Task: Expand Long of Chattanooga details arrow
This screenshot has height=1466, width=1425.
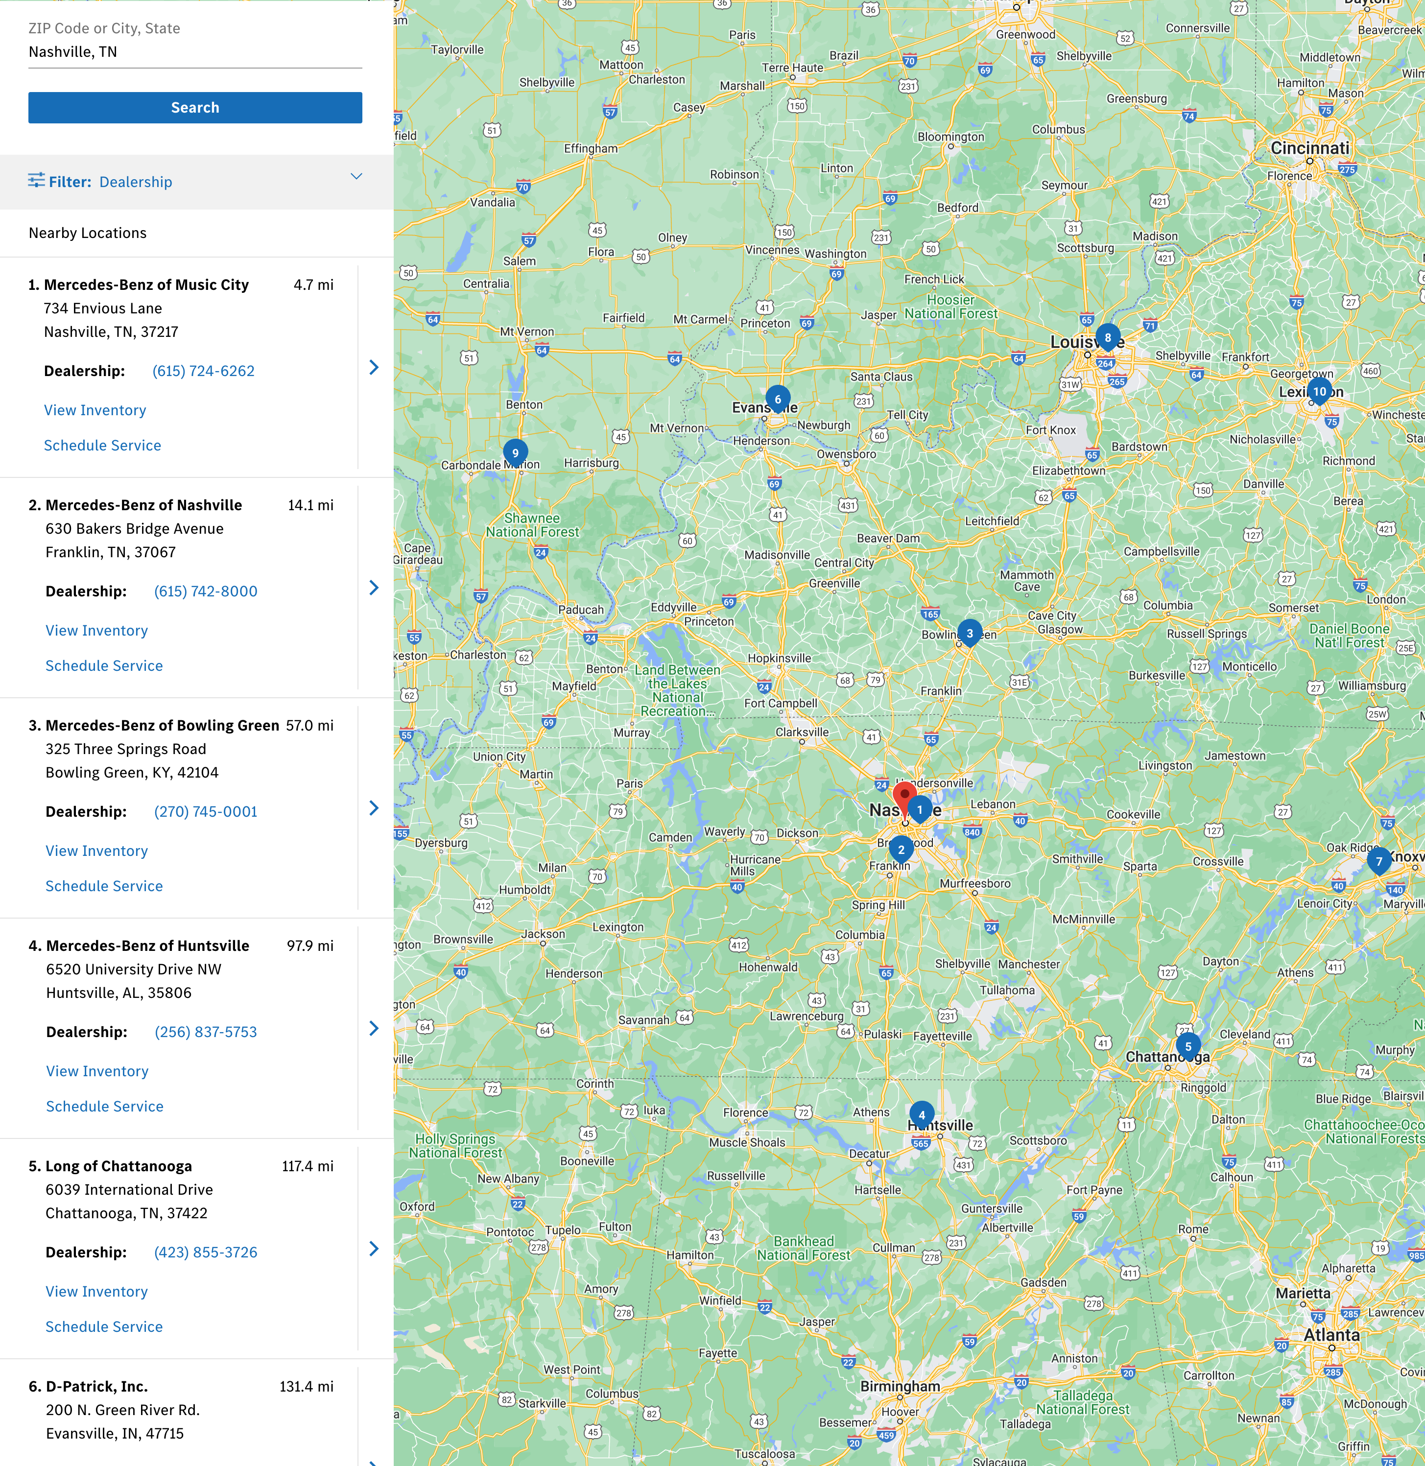Action: pyautogui.click(x=374, y=1248)
